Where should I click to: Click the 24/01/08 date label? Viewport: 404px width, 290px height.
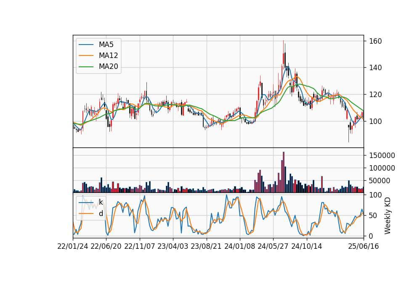(x=240, y=247)
